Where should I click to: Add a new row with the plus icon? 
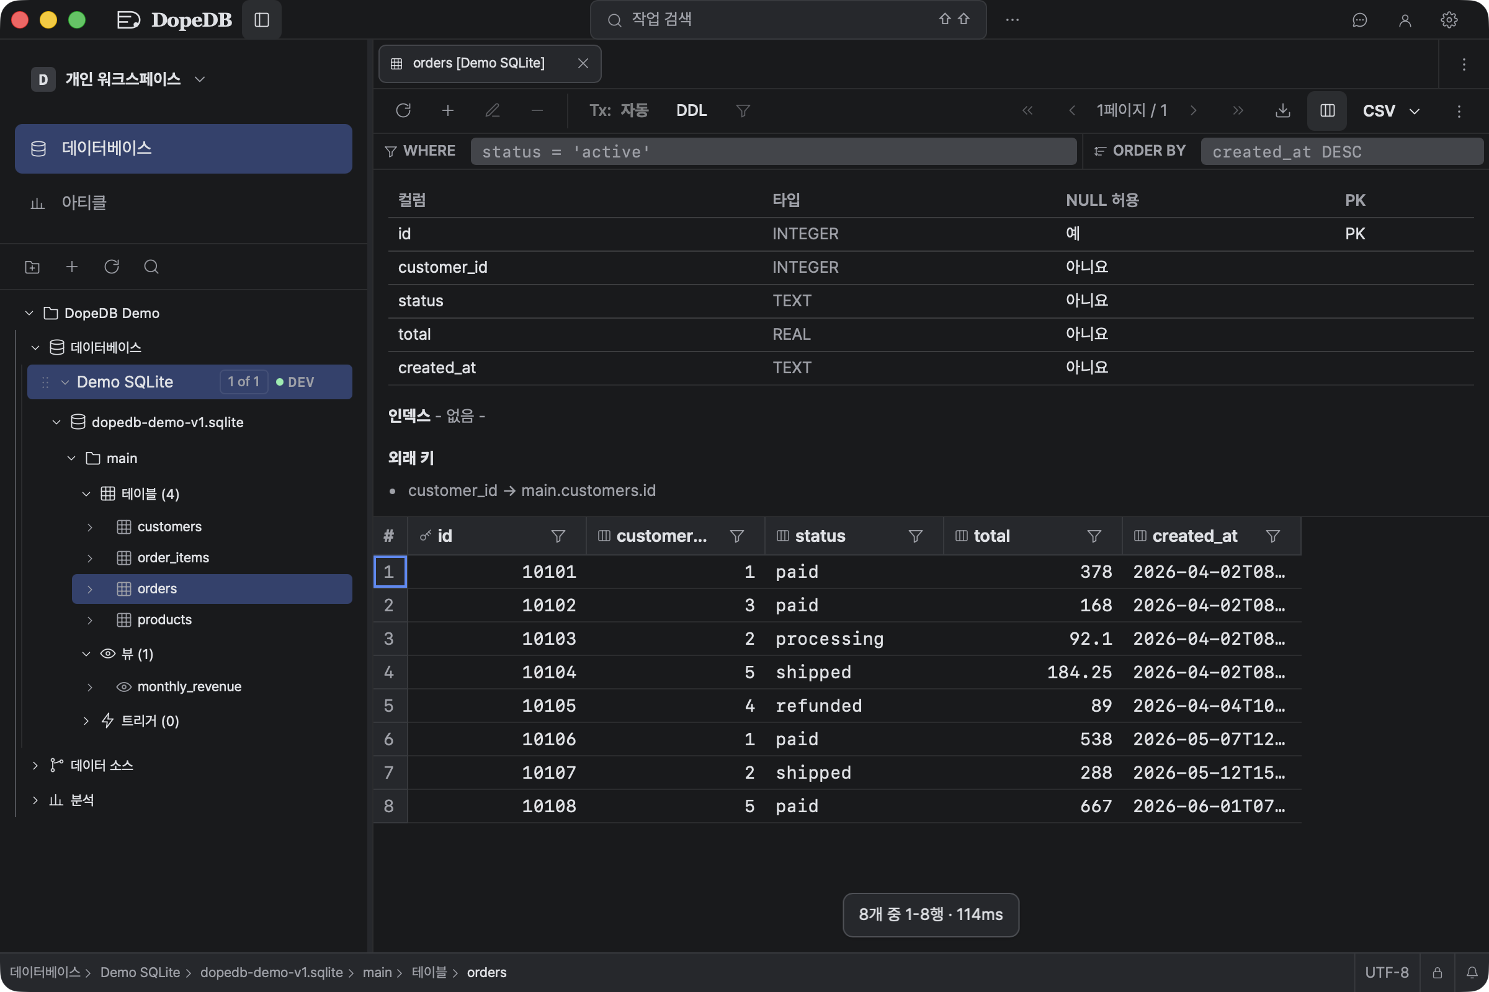click(x=447, y=111)
